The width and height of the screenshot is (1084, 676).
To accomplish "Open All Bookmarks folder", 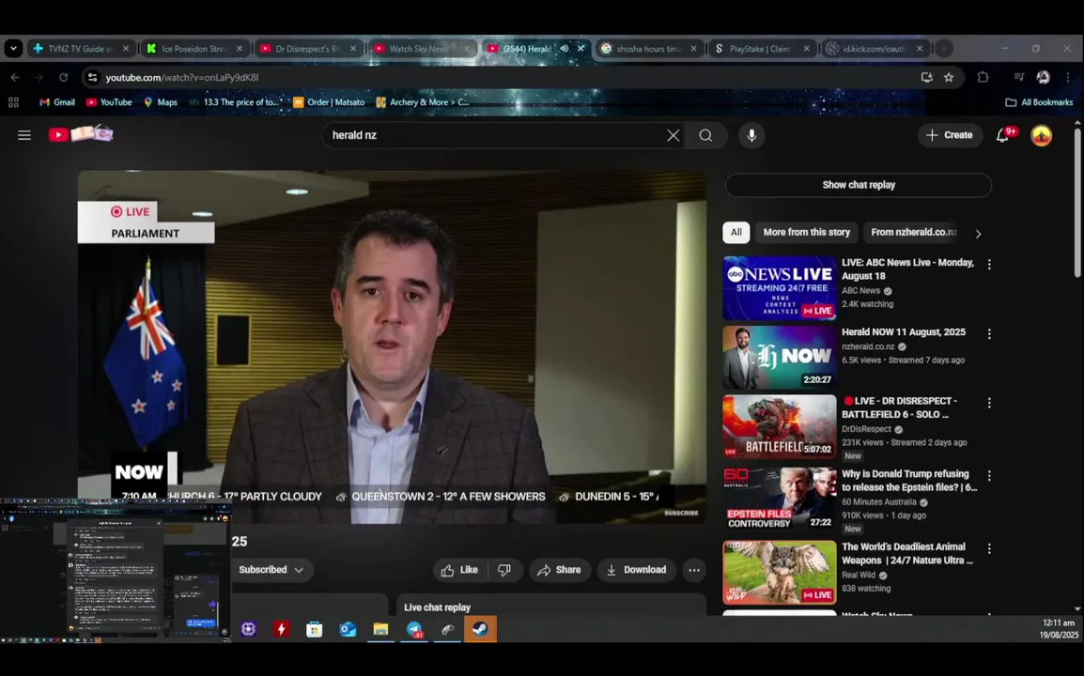I will pos(1039,102).
